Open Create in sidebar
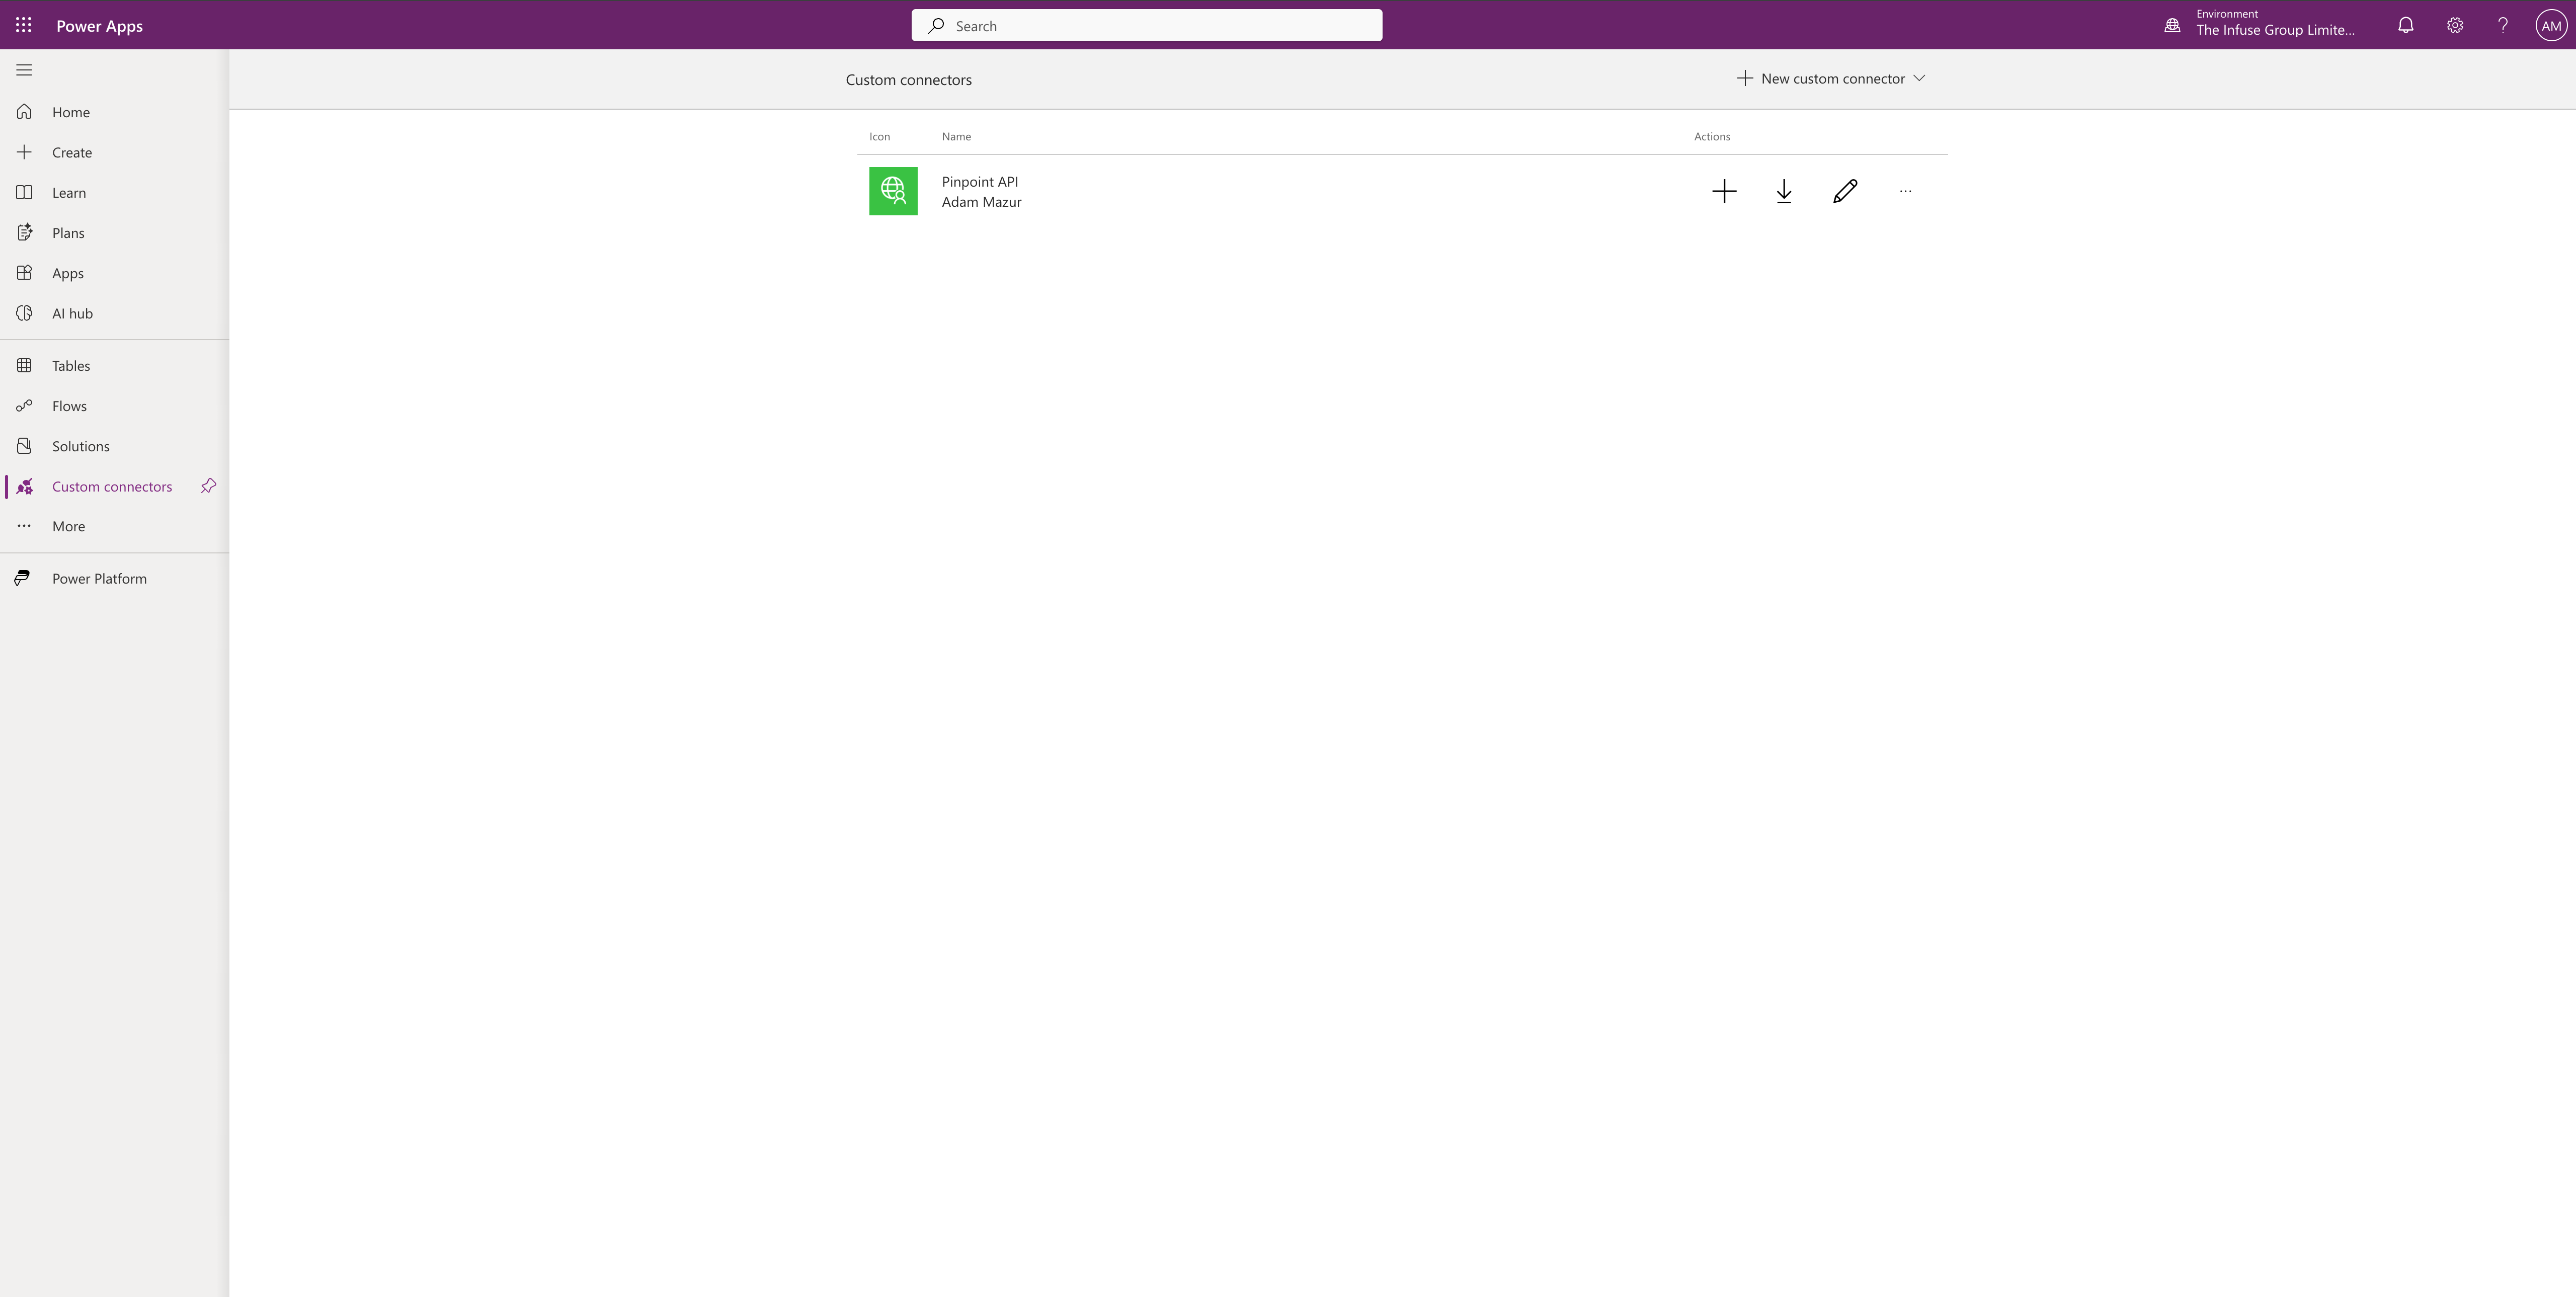The height and width of the screenshot is (1297, 2576). (x=114, y=152)
